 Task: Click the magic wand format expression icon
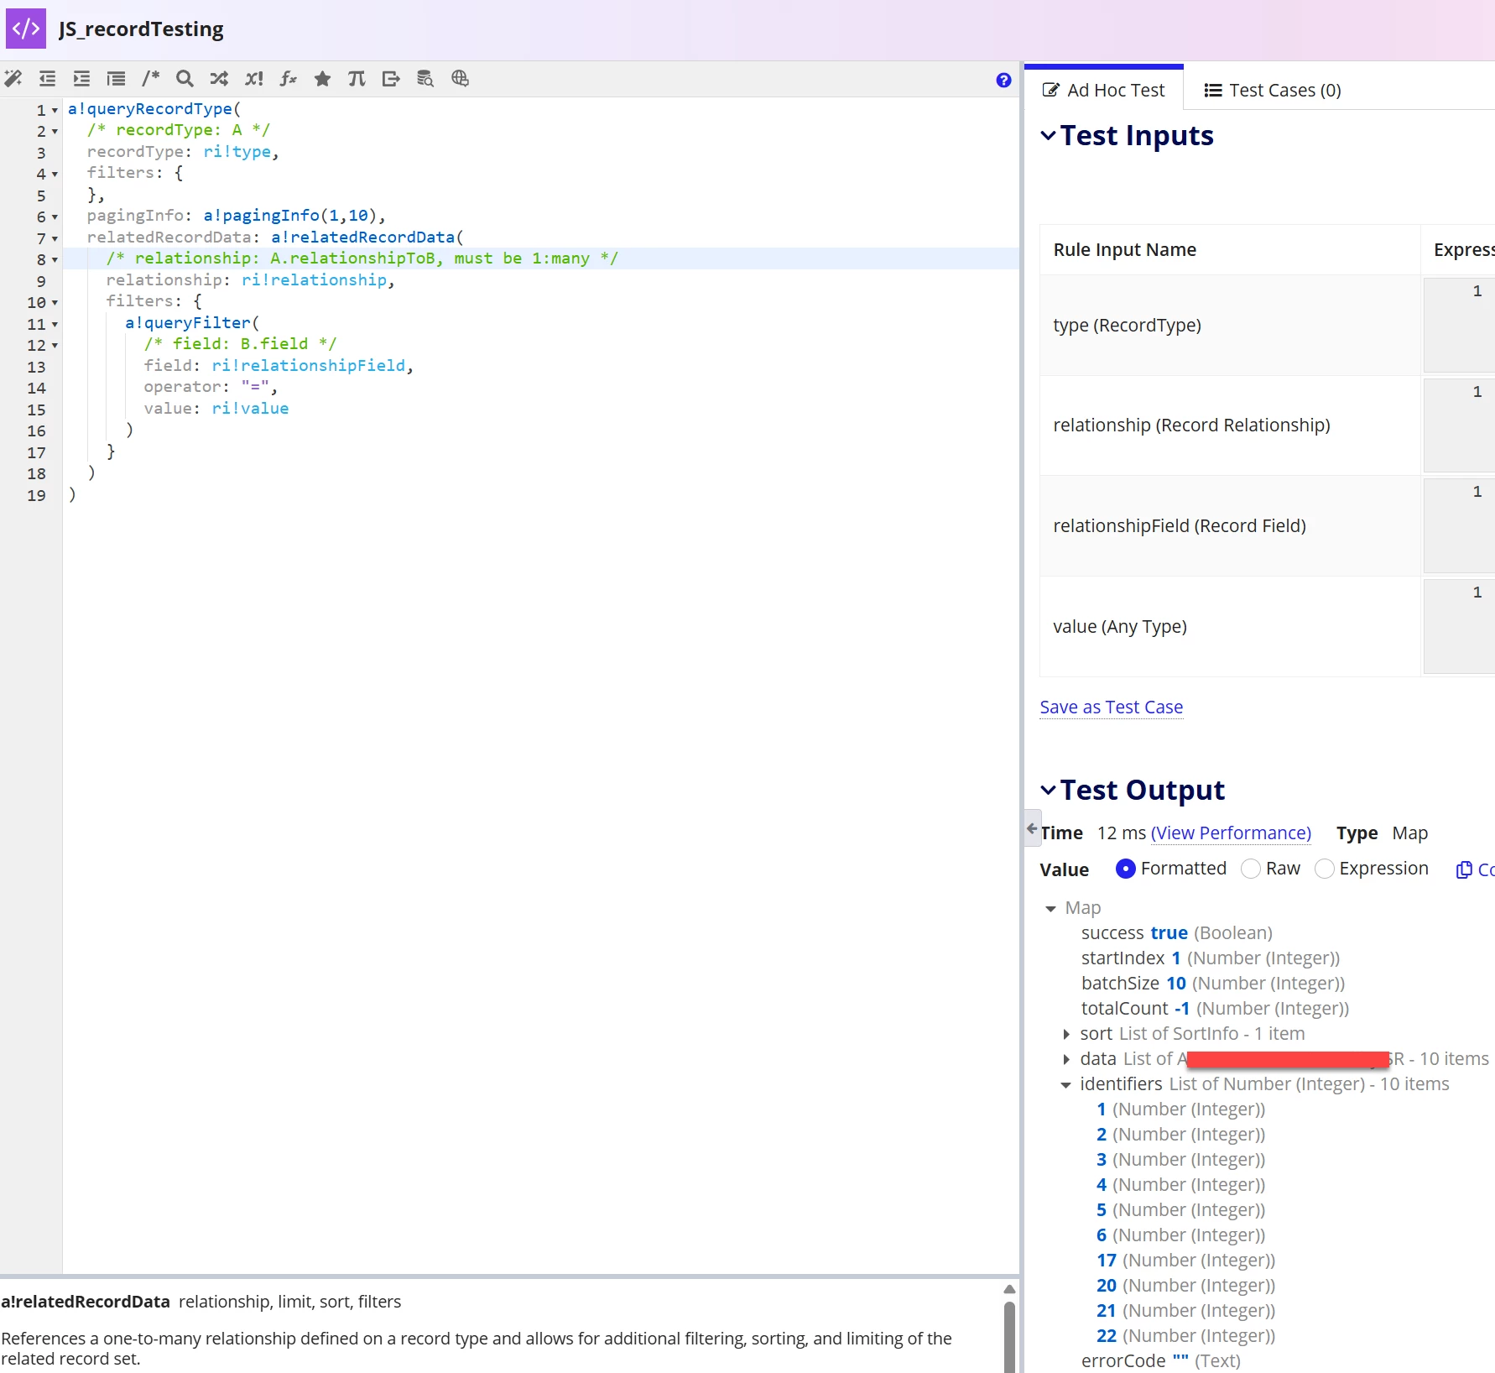tap(13, 79)
